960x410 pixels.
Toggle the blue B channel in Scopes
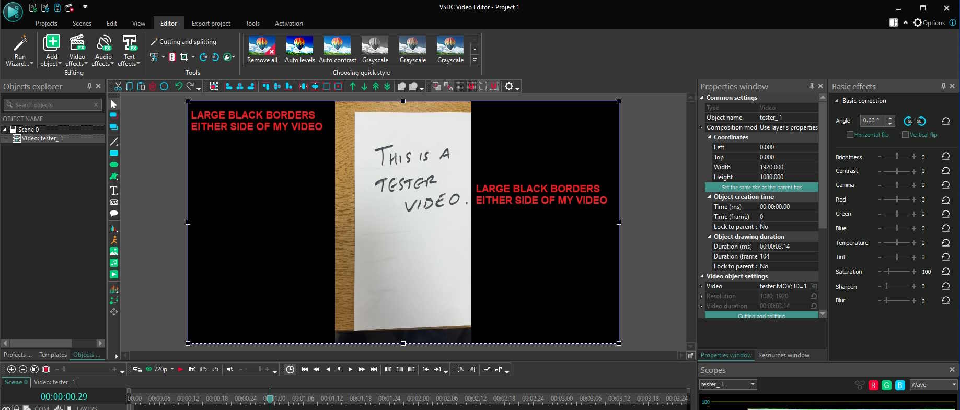point(900,385)
